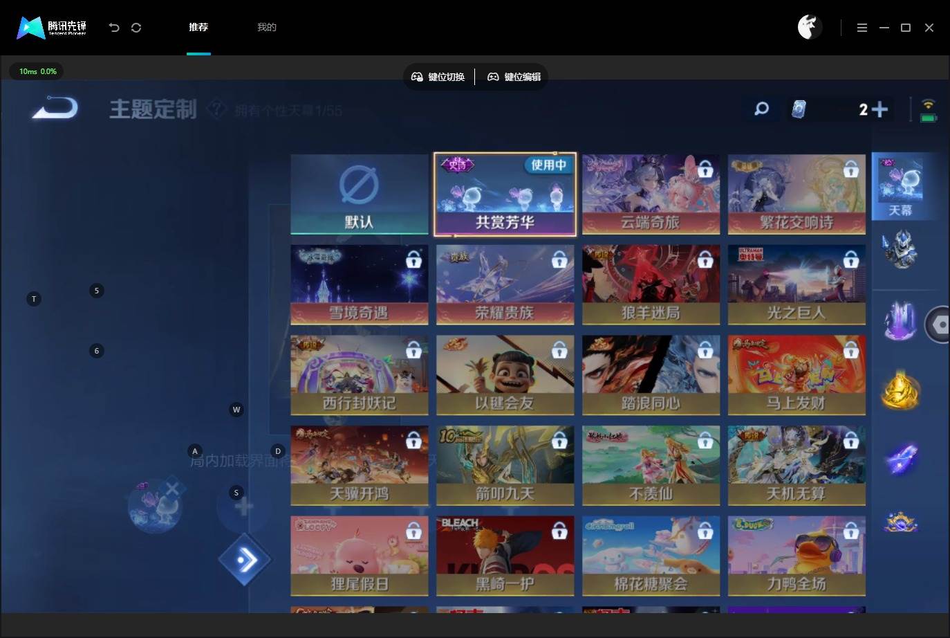Click the lock icon on 繁花交响诗

[851, 169]
